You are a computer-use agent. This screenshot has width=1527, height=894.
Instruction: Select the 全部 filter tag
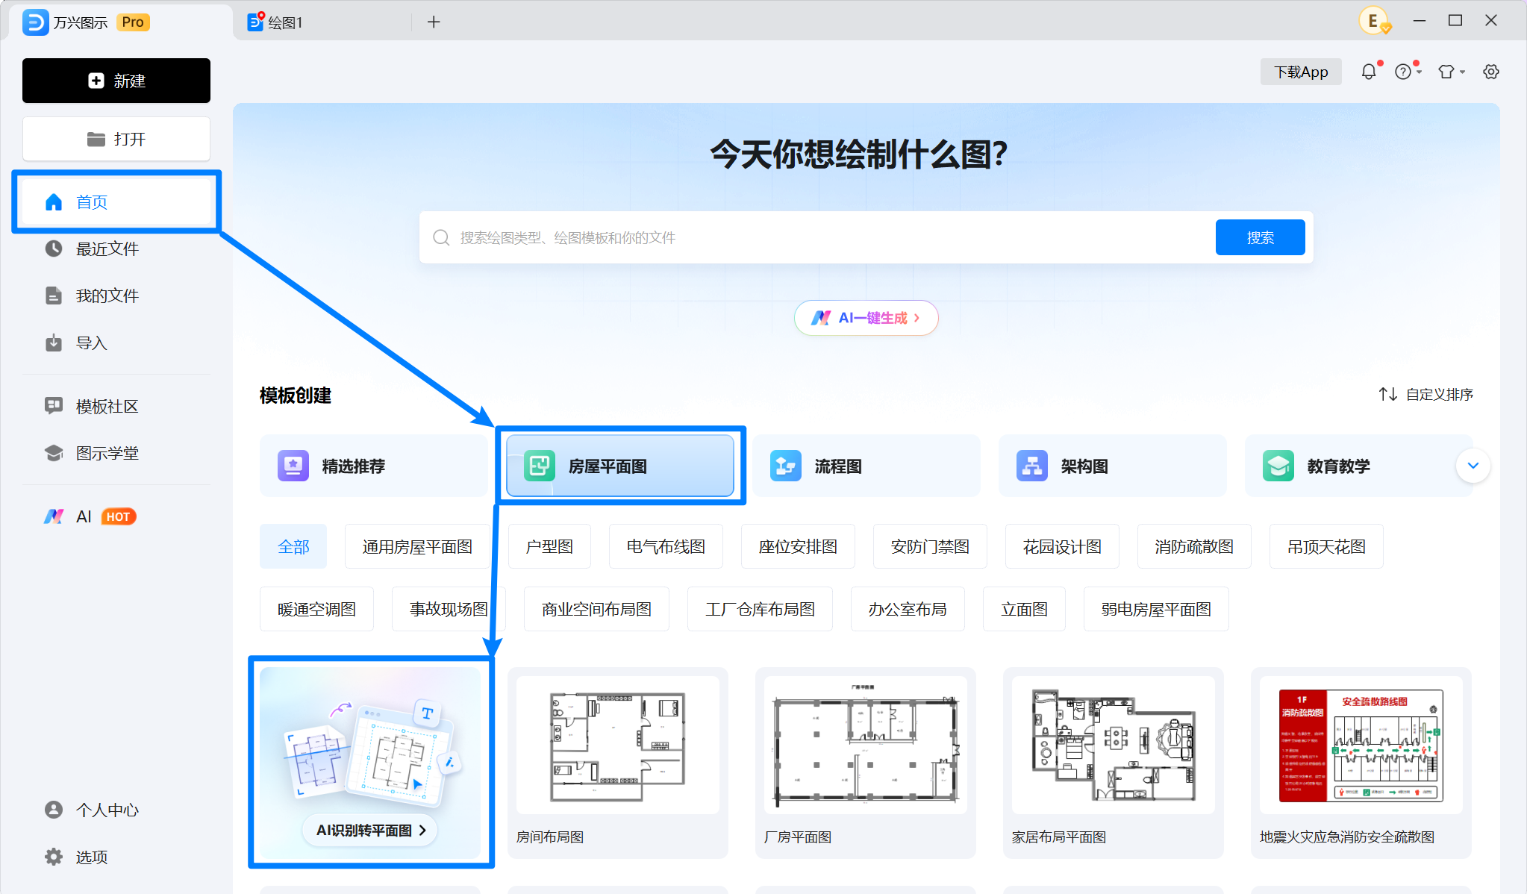tap(293, 546)
